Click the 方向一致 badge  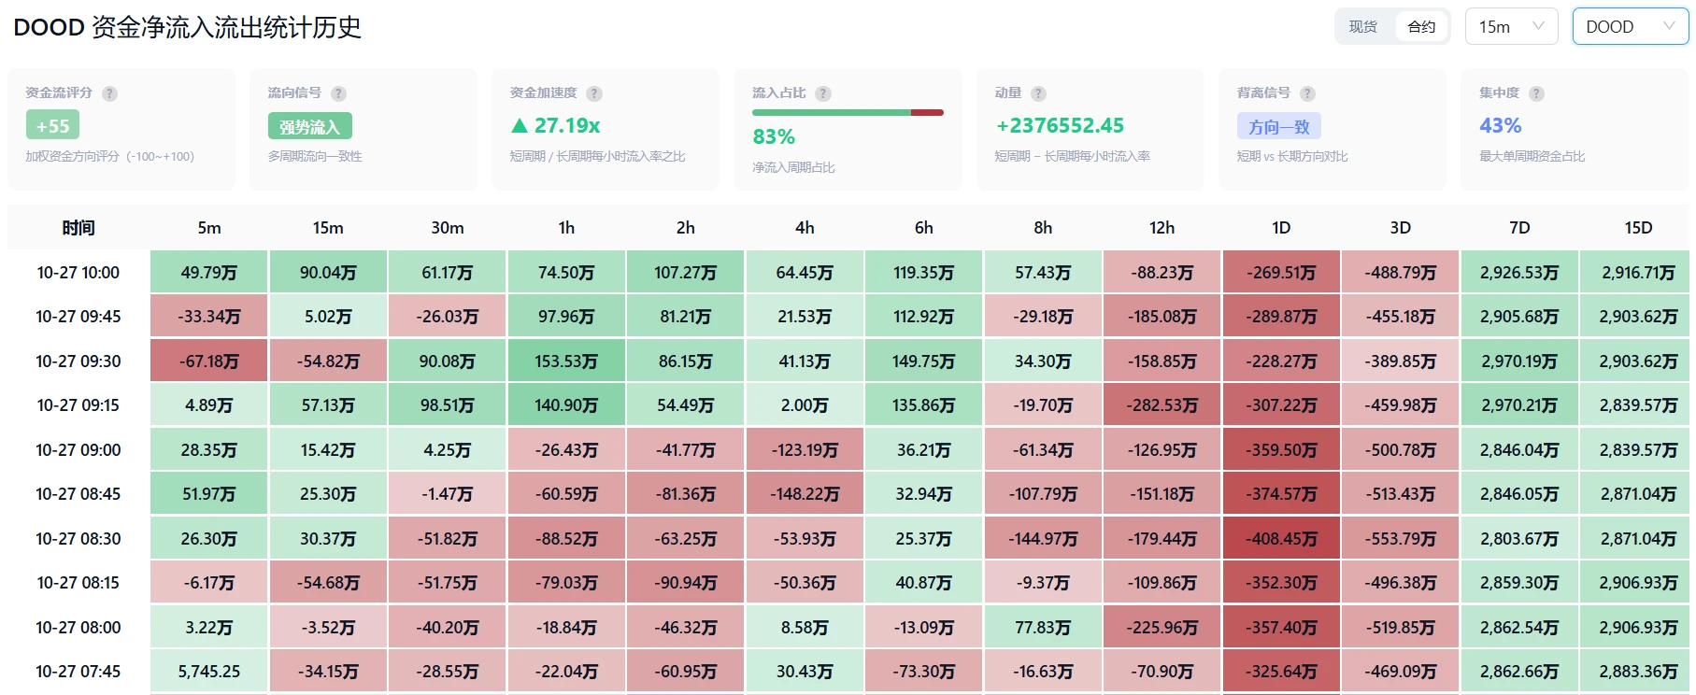1278,126
